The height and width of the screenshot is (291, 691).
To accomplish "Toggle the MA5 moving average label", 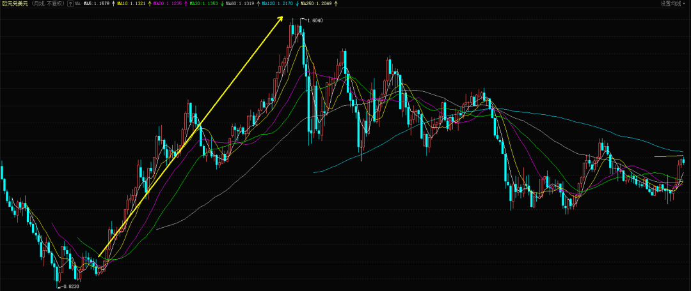I will pyautogui.click(x=97, y=3).
